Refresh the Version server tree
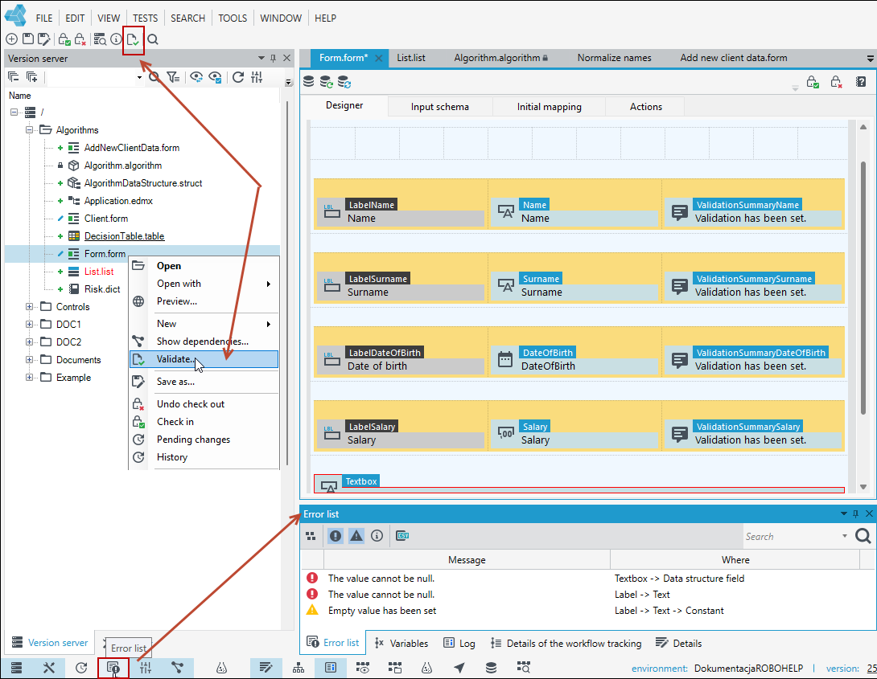Screen dimensions: 877x679 (x=238, y=77)
